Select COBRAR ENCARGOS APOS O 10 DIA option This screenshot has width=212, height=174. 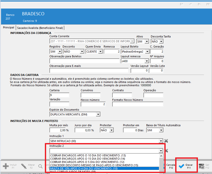pos(104,155)
